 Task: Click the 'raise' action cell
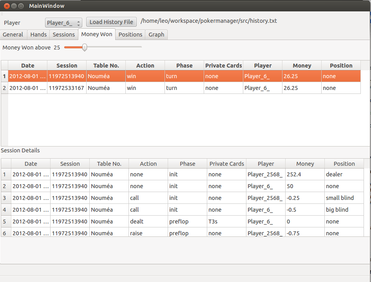point(148,232)
